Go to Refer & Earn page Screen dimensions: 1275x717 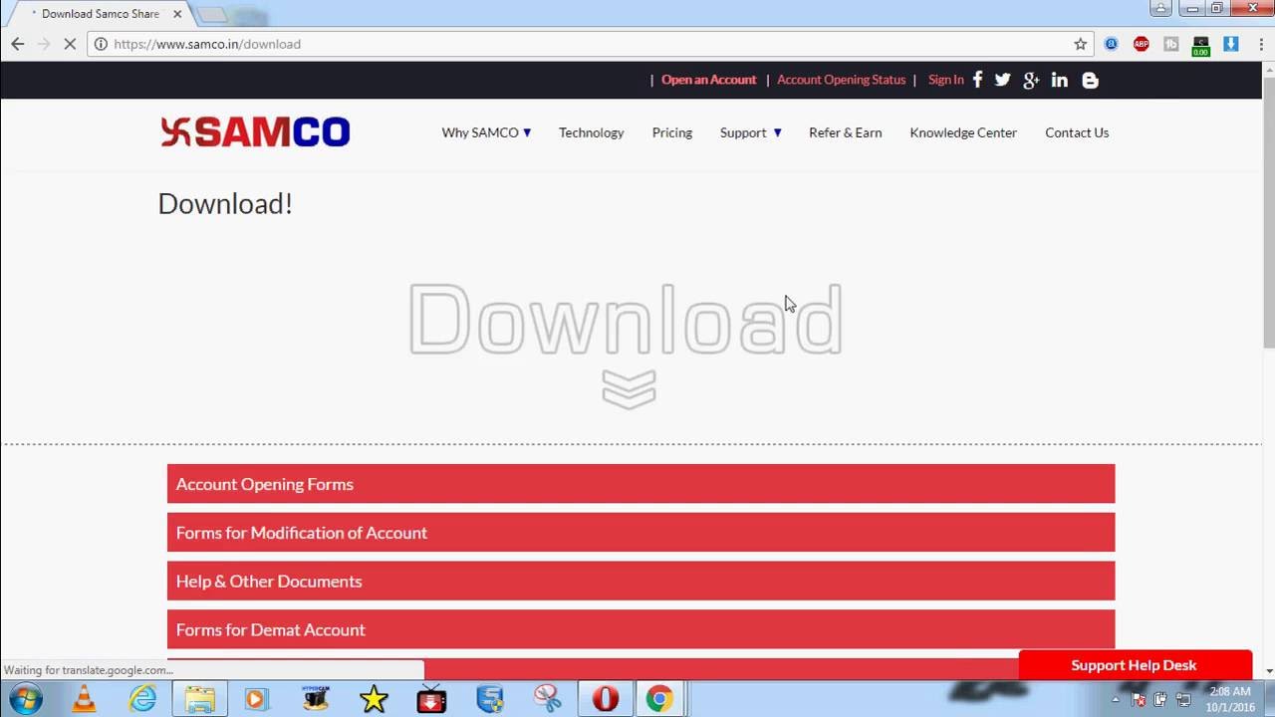[x=845, y=132]
